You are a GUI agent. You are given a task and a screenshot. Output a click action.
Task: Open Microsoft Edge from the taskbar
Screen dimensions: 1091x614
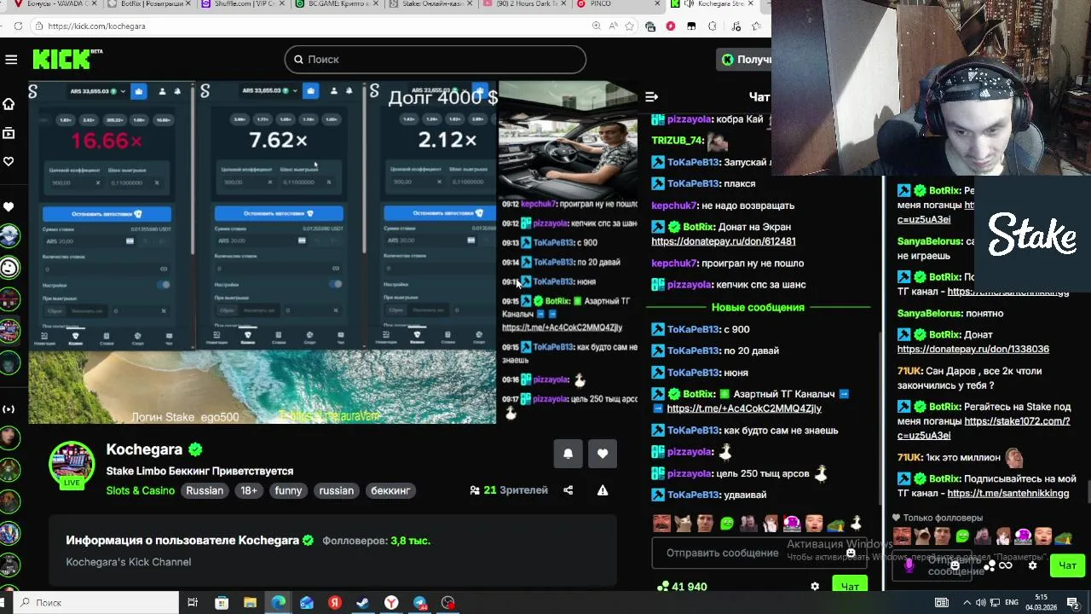(x=278, y=603)
